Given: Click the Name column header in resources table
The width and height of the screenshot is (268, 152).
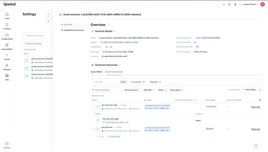Looking at the screenshot, I should pos(94,100).
